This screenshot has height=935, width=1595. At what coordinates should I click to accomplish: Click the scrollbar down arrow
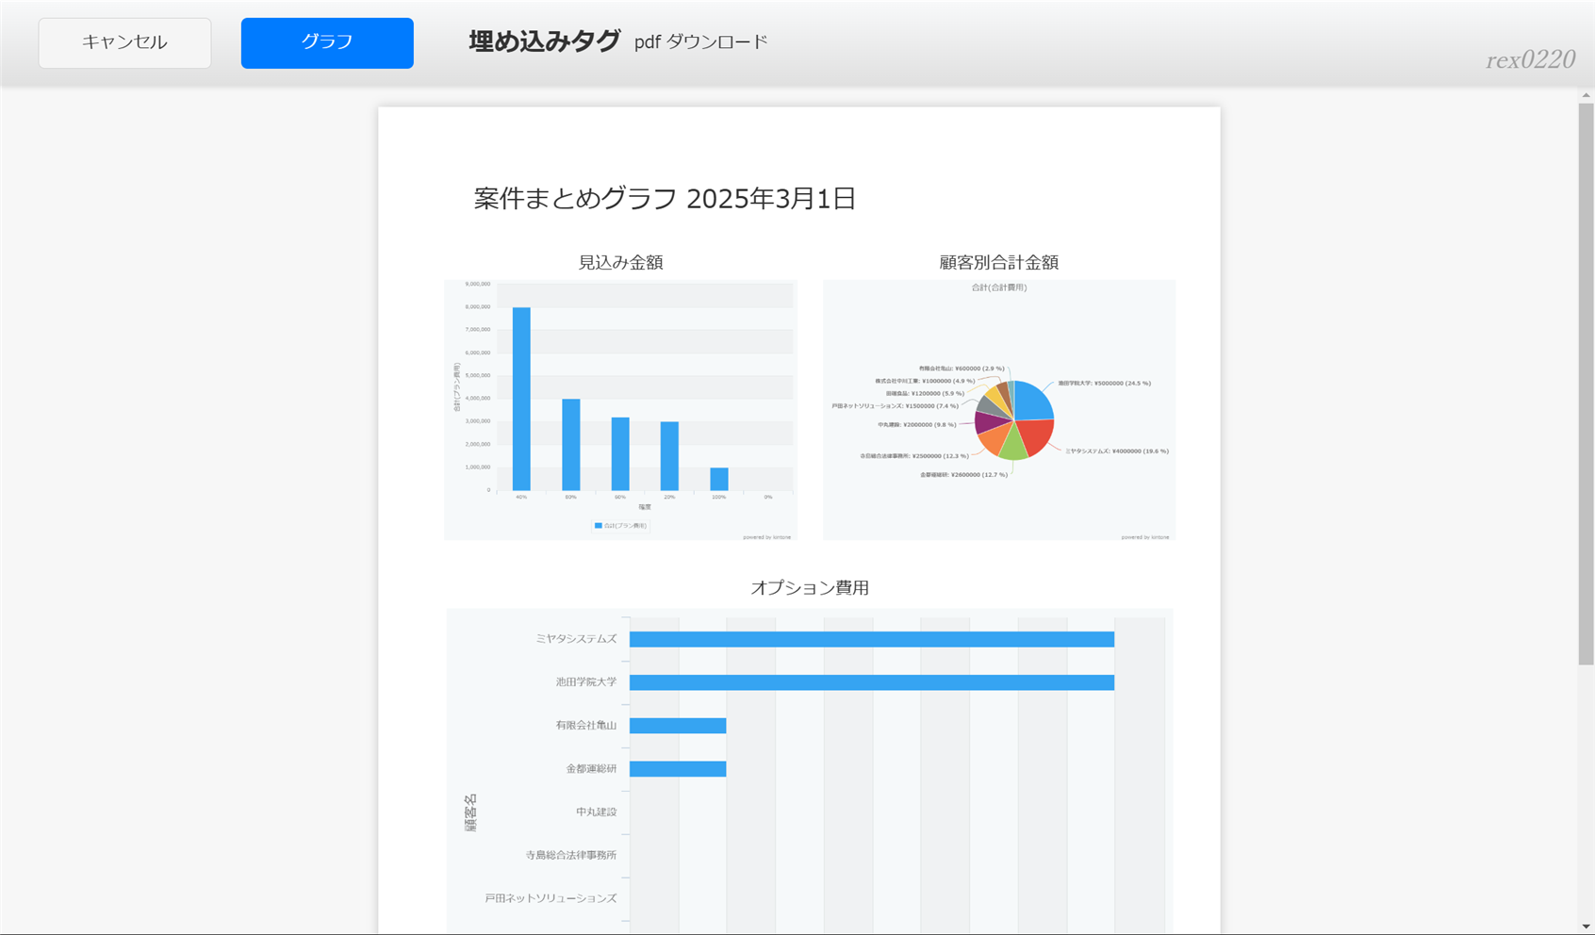(1587, 927)
